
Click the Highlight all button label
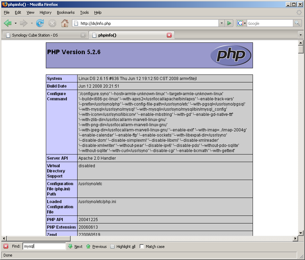[126, 246]
